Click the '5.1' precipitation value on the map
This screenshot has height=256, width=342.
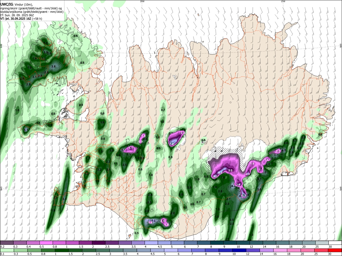point(26,130)
